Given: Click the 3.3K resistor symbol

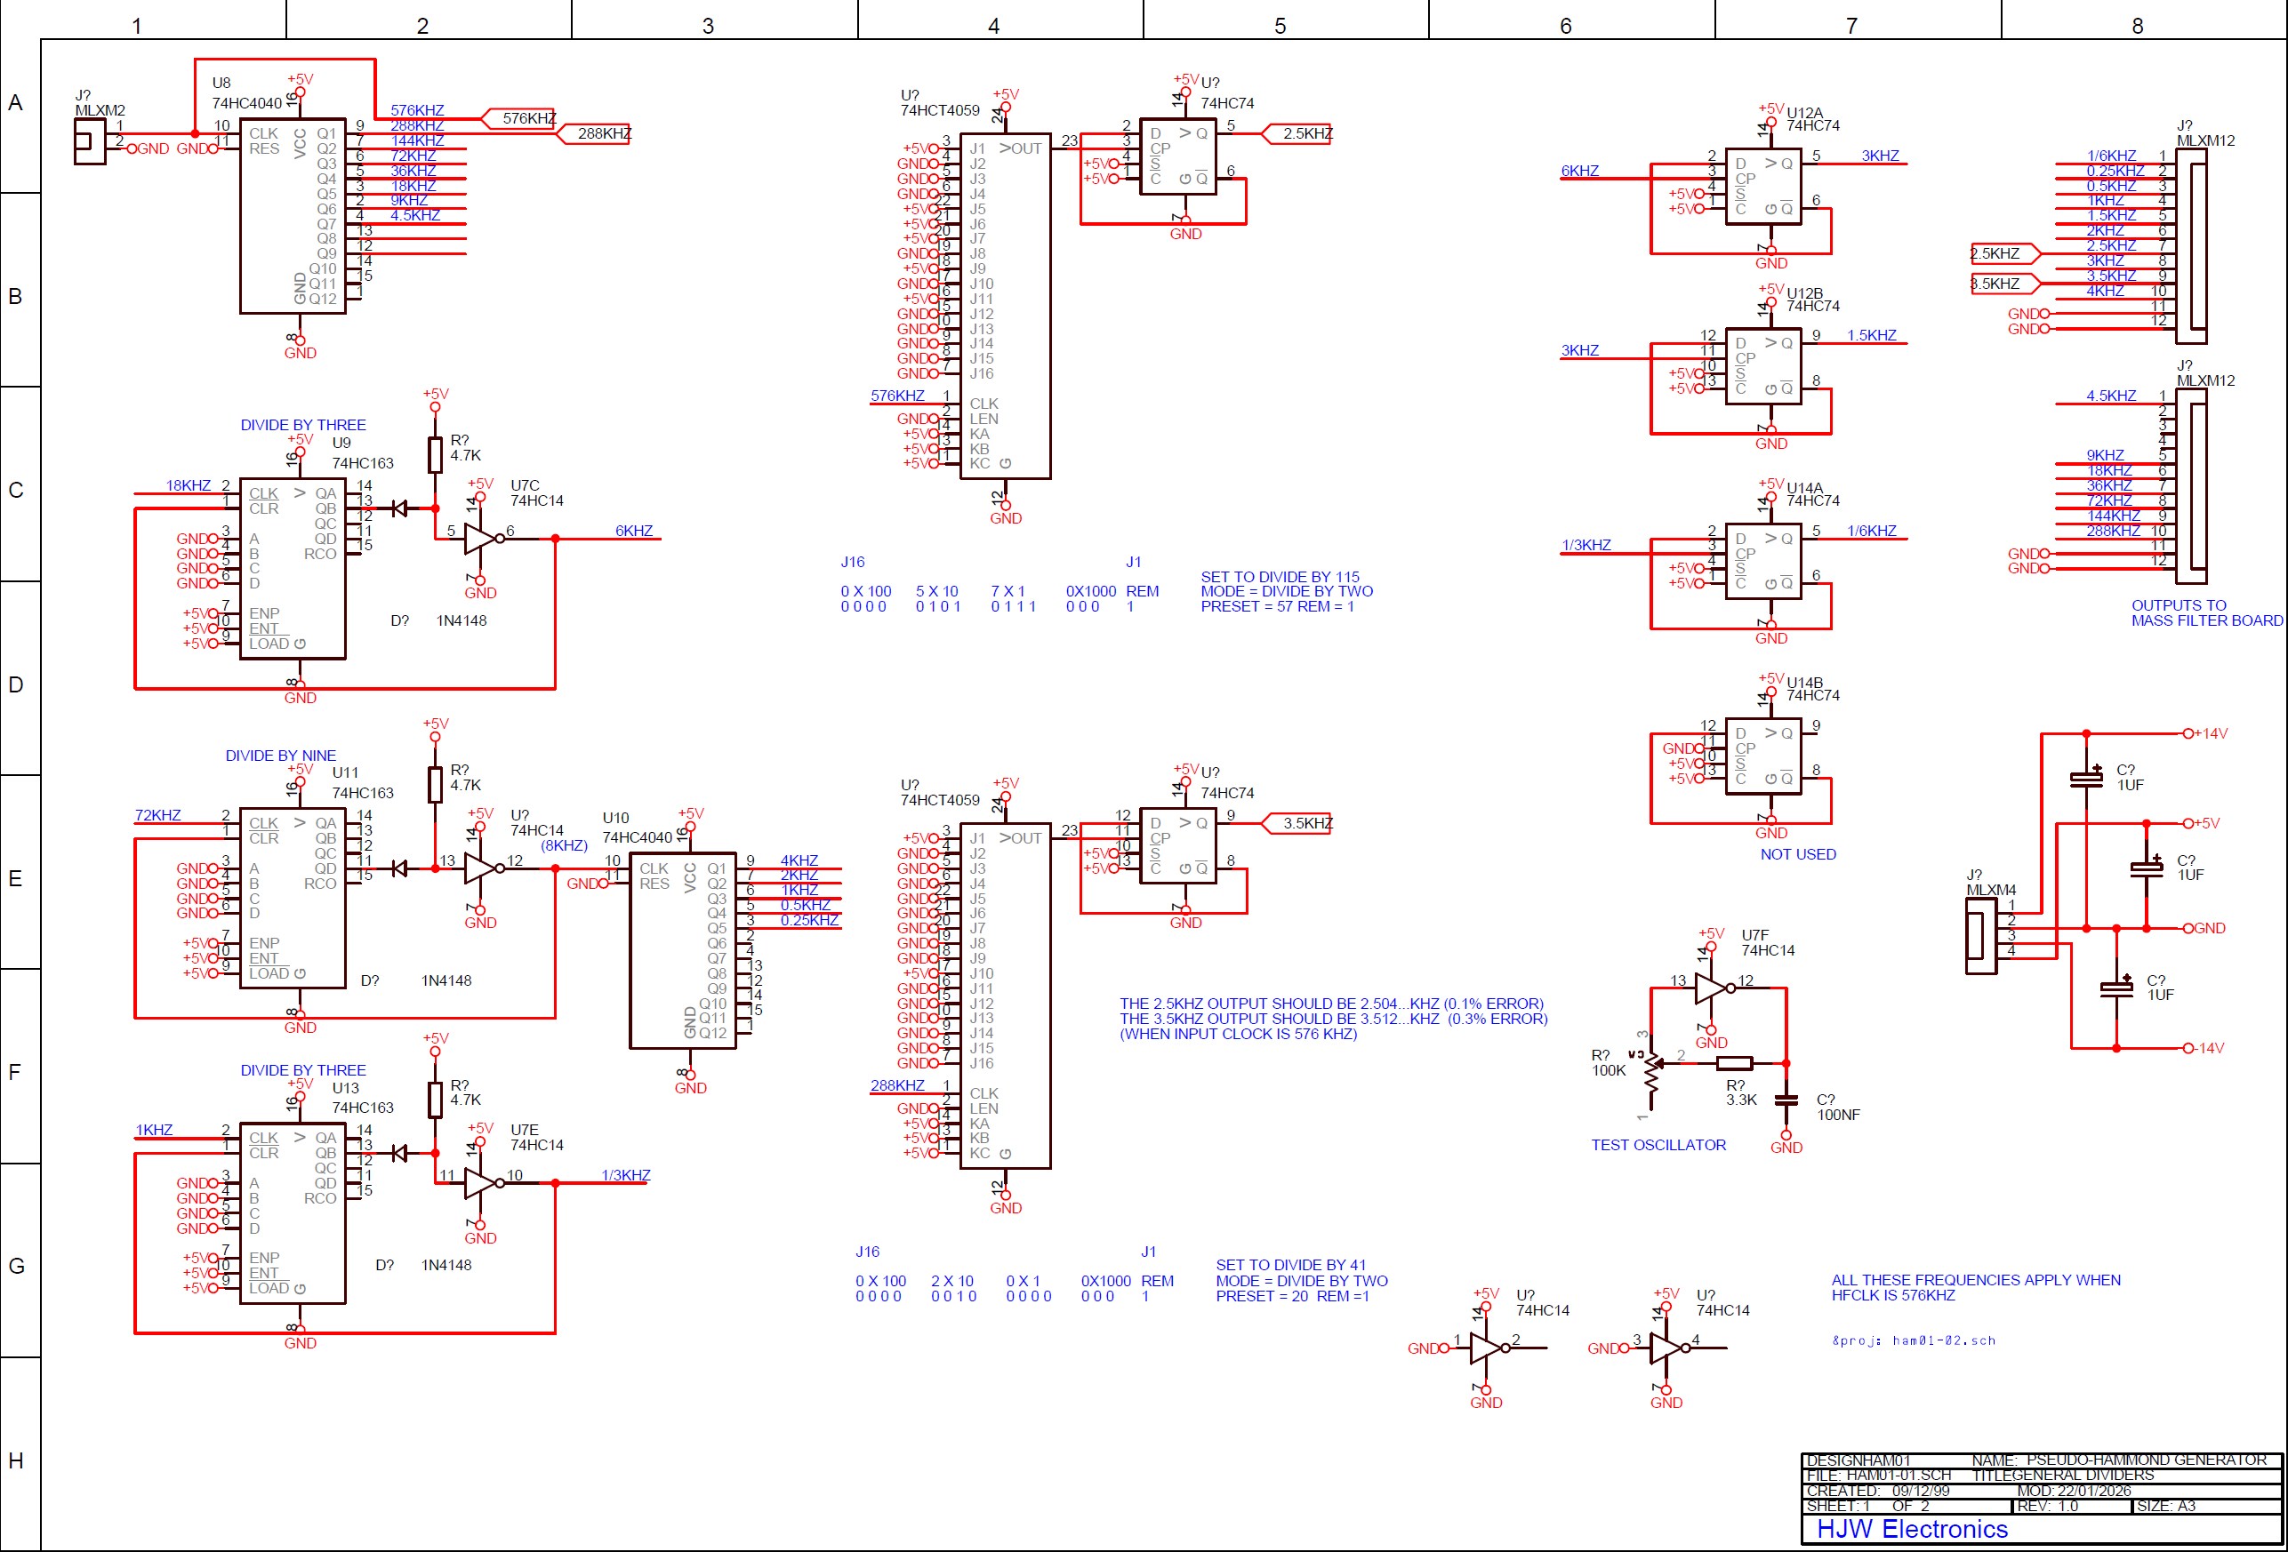Looking at the screenshot, I should tap(1734, 1063).
